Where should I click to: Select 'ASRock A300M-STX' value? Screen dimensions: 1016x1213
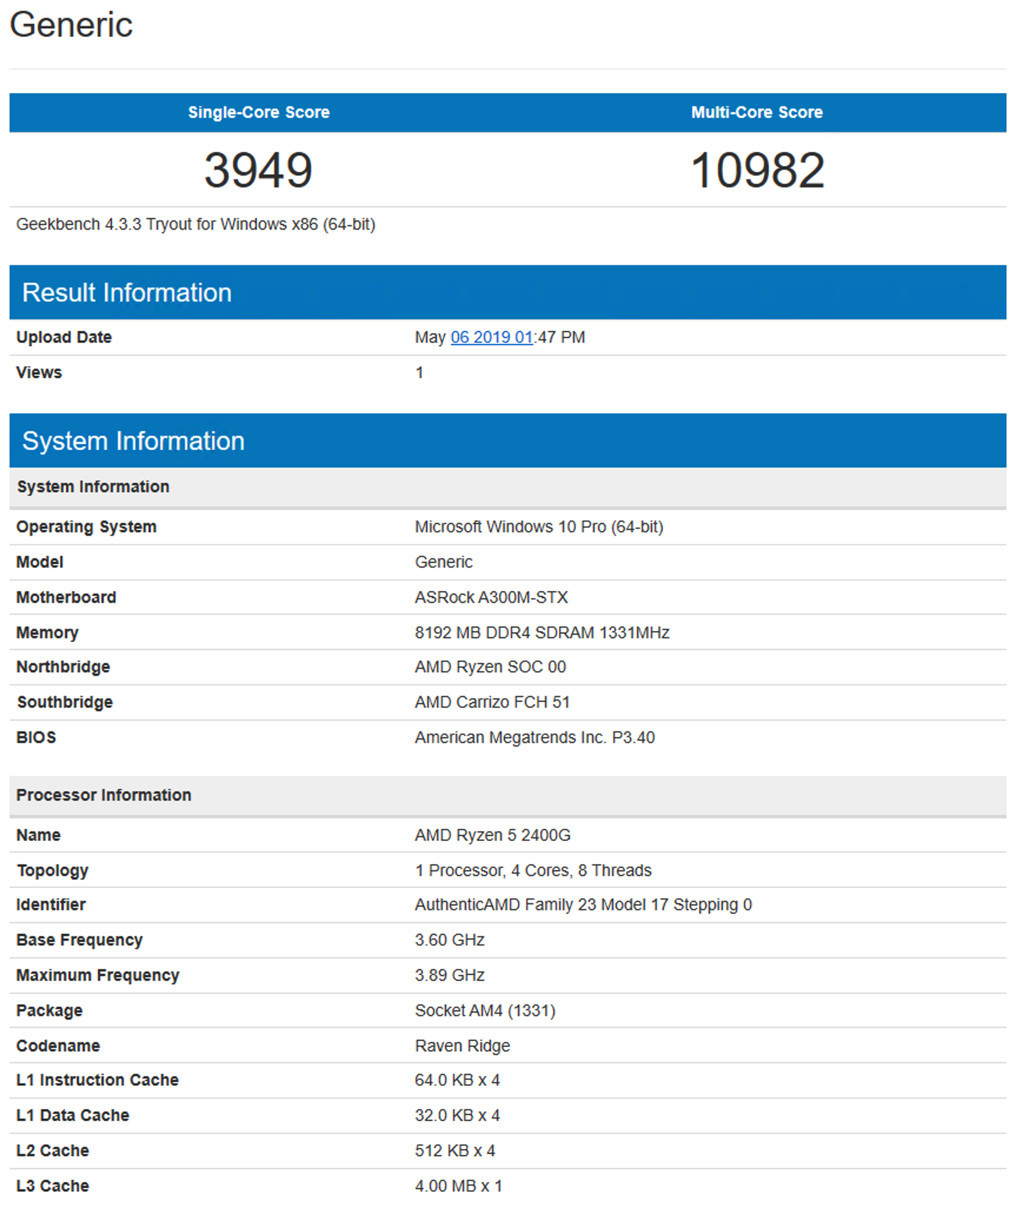tap(492, 598)
